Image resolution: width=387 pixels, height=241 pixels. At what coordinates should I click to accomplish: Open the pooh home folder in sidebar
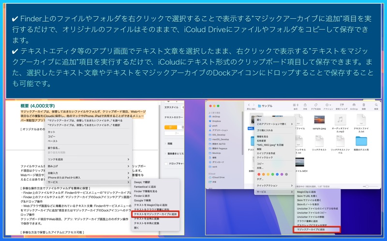[x=214, y=126]
